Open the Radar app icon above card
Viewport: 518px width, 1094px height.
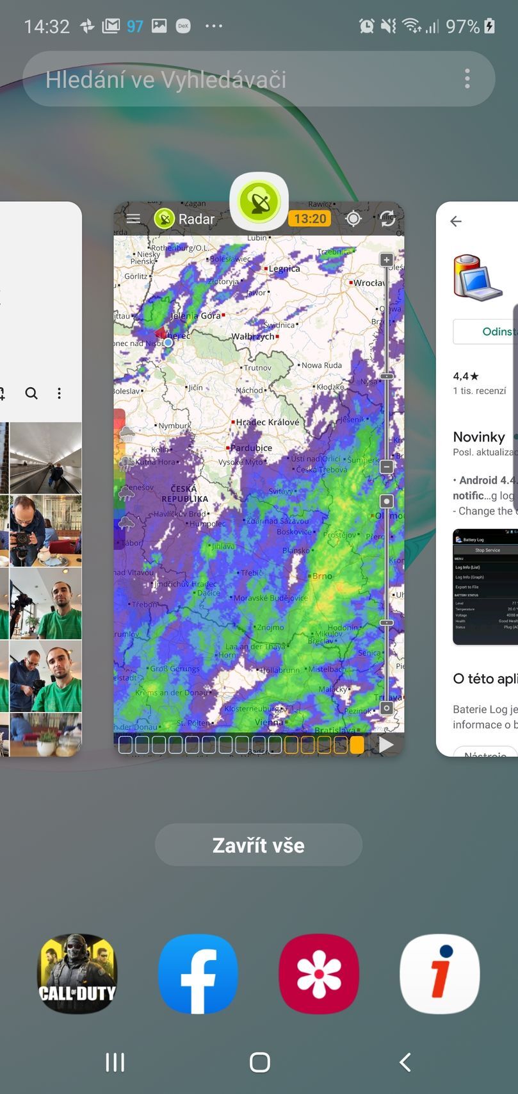click(x=259, y=202)
